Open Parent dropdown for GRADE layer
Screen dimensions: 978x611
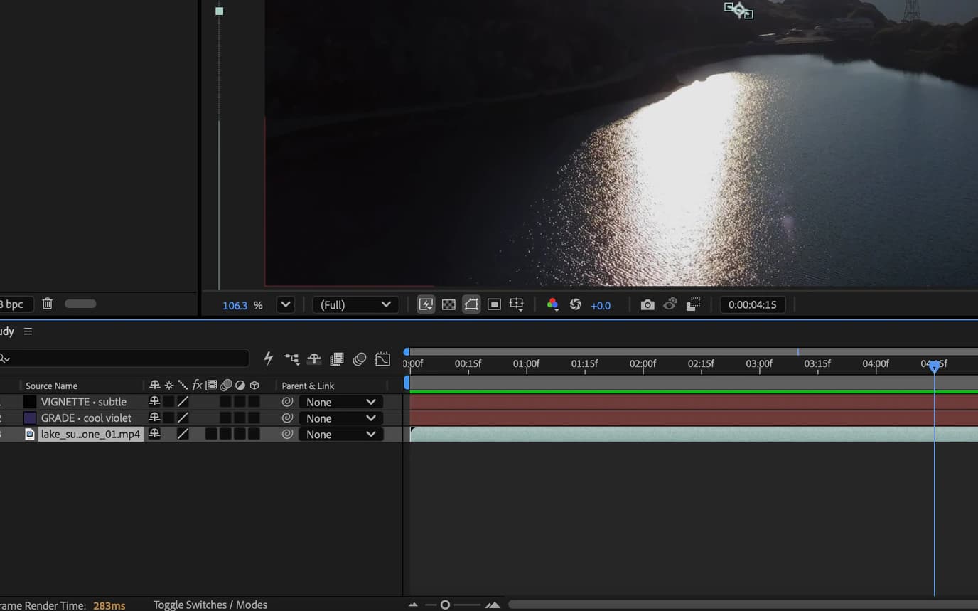coord(340,418)
